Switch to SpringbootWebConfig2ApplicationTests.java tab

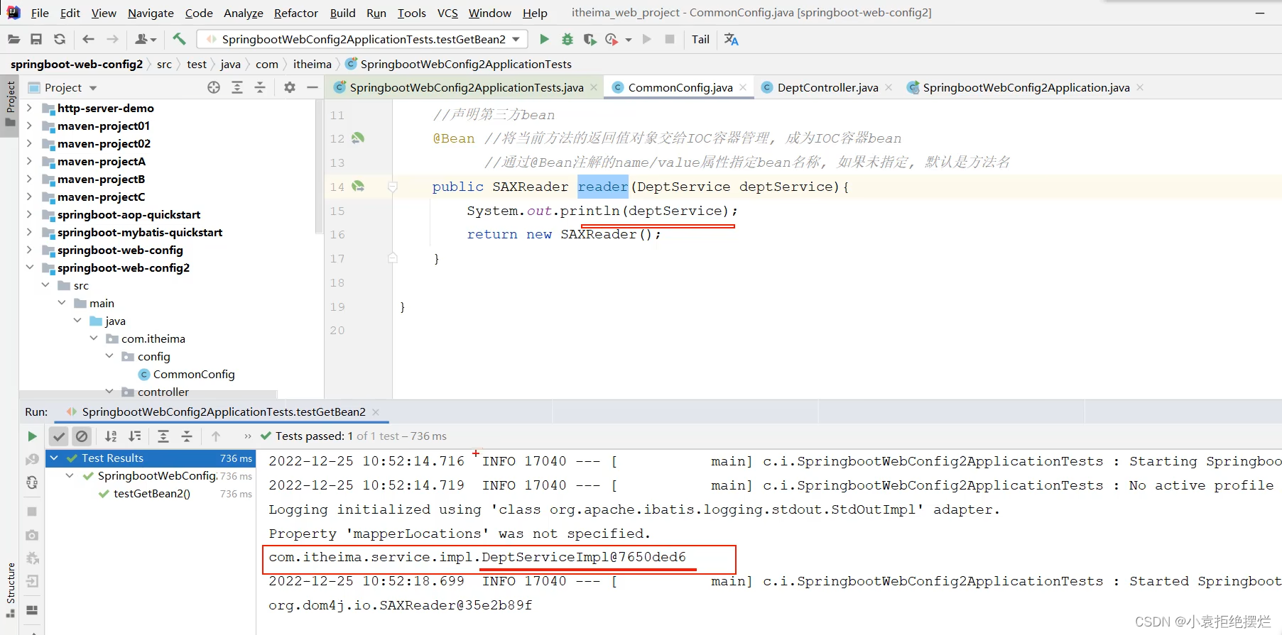pyautogui.click(x=467, y=87)
